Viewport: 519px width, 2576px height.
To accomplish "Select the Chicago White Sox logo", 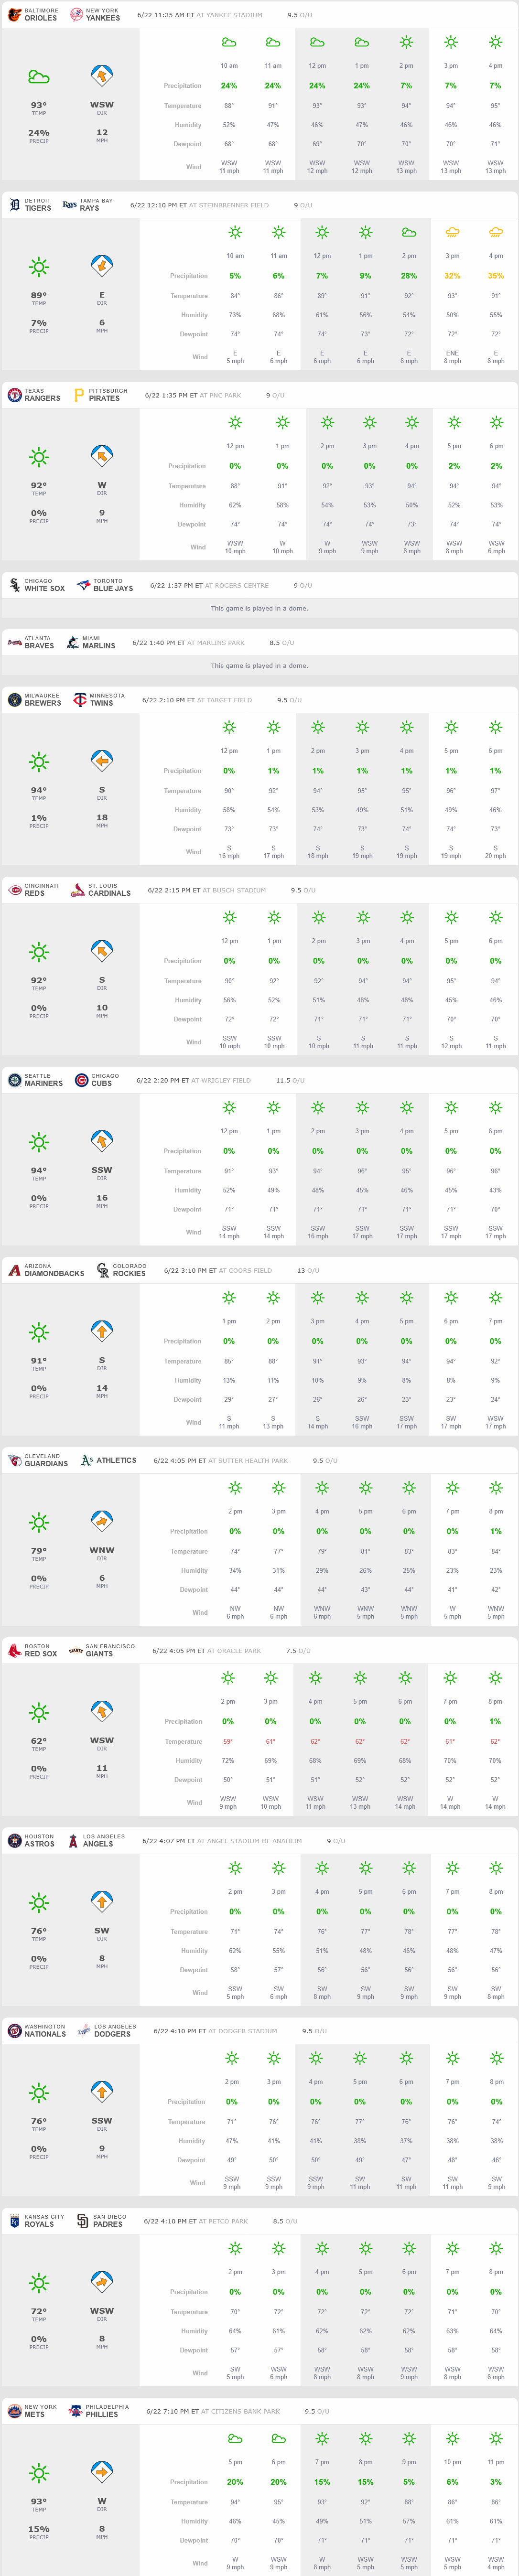I will (14, 585).
